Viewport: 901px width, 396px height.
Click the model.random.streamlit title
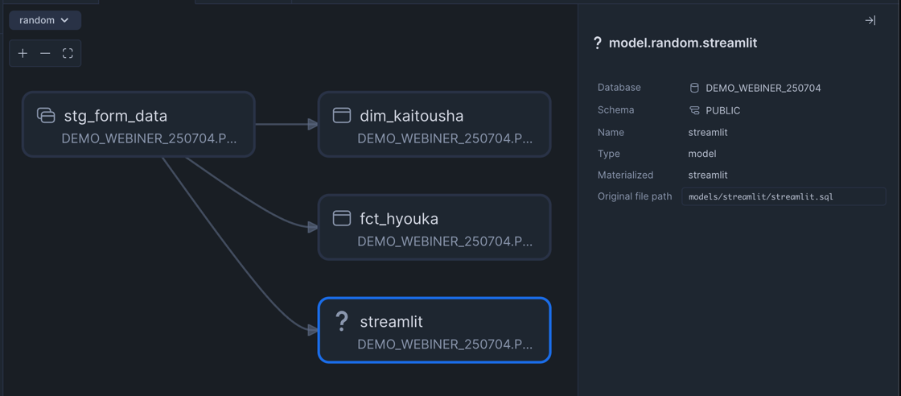683,43
